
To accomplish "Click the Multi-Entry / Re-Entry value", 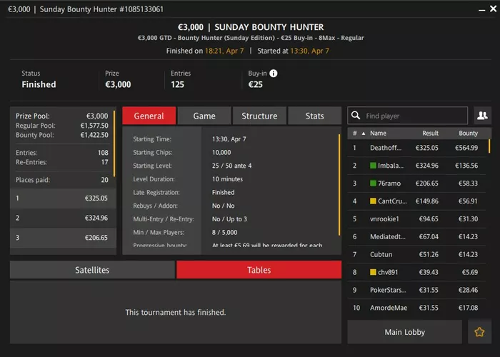I will tap(229, 219).
